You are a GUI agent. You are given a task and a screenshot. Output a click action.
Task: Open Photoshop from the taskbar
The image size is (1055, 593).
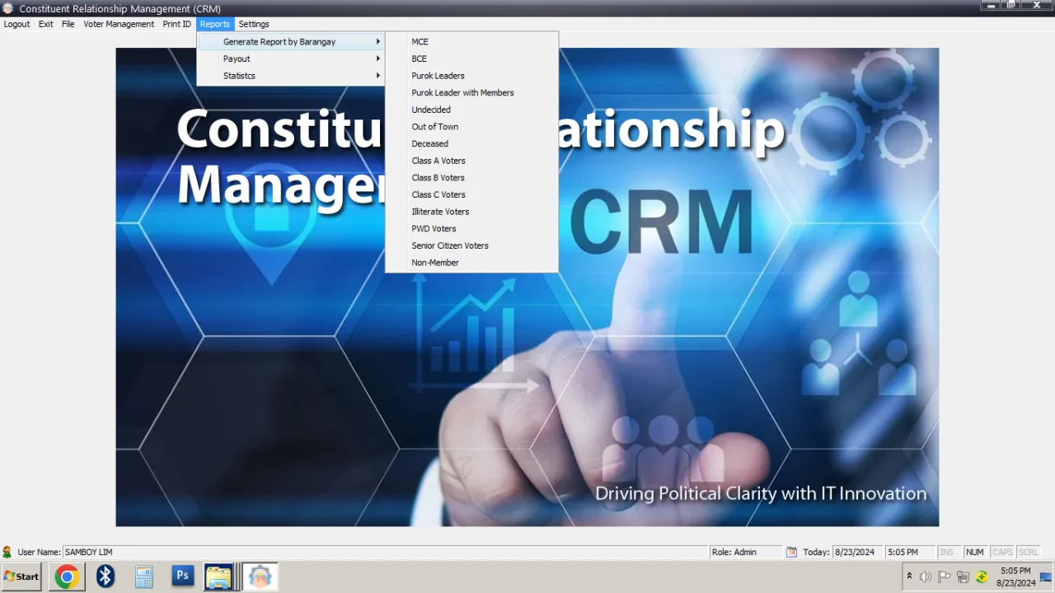(182, 576)
